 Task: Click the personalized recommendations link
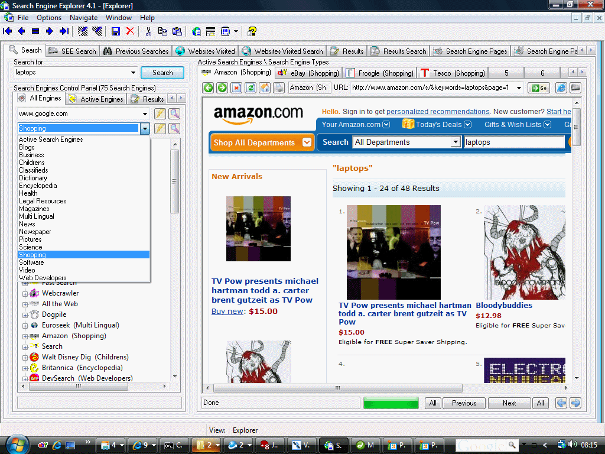click(x=438, y=112)
